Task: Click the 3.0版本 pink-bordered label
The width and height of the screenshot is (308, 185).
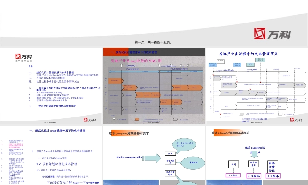Action: tap(273, 175)
